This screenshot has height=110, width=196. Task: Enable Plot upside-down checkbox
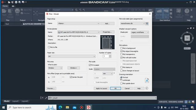point(121,83)
